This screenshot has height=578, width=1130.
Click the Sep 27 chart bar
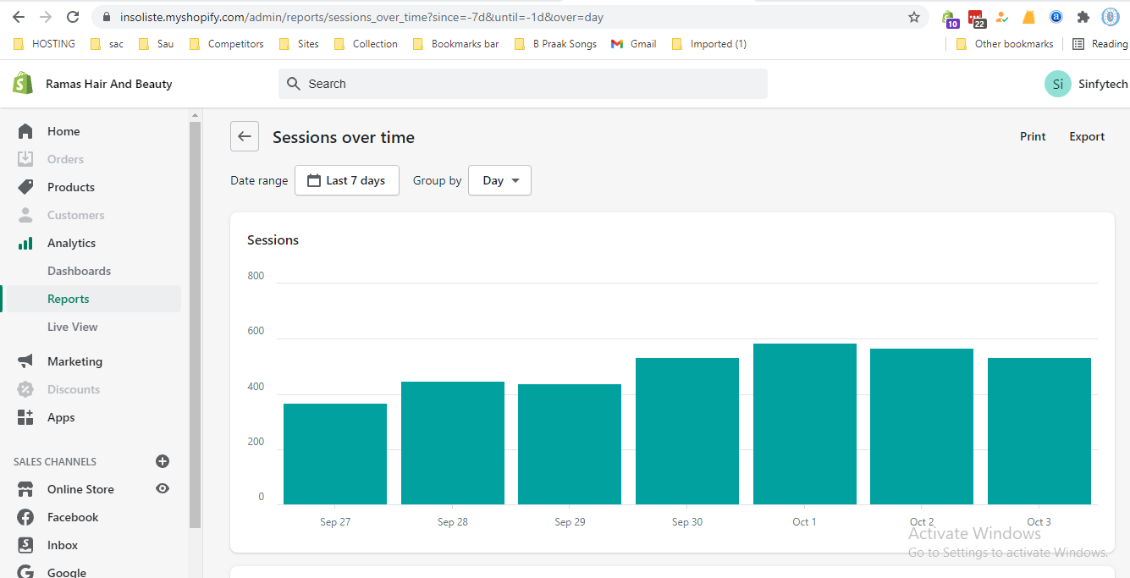click(335, 454)
